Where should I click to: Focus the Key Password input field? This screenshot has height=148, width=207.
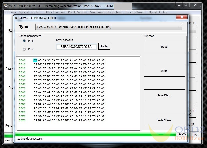pyautogui.click(x=76, y=47)
